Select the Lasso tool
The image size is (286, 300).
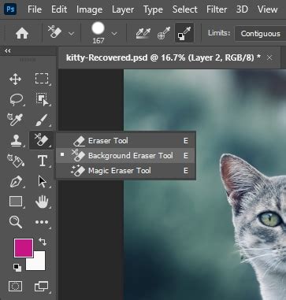[x=17, y=100]
